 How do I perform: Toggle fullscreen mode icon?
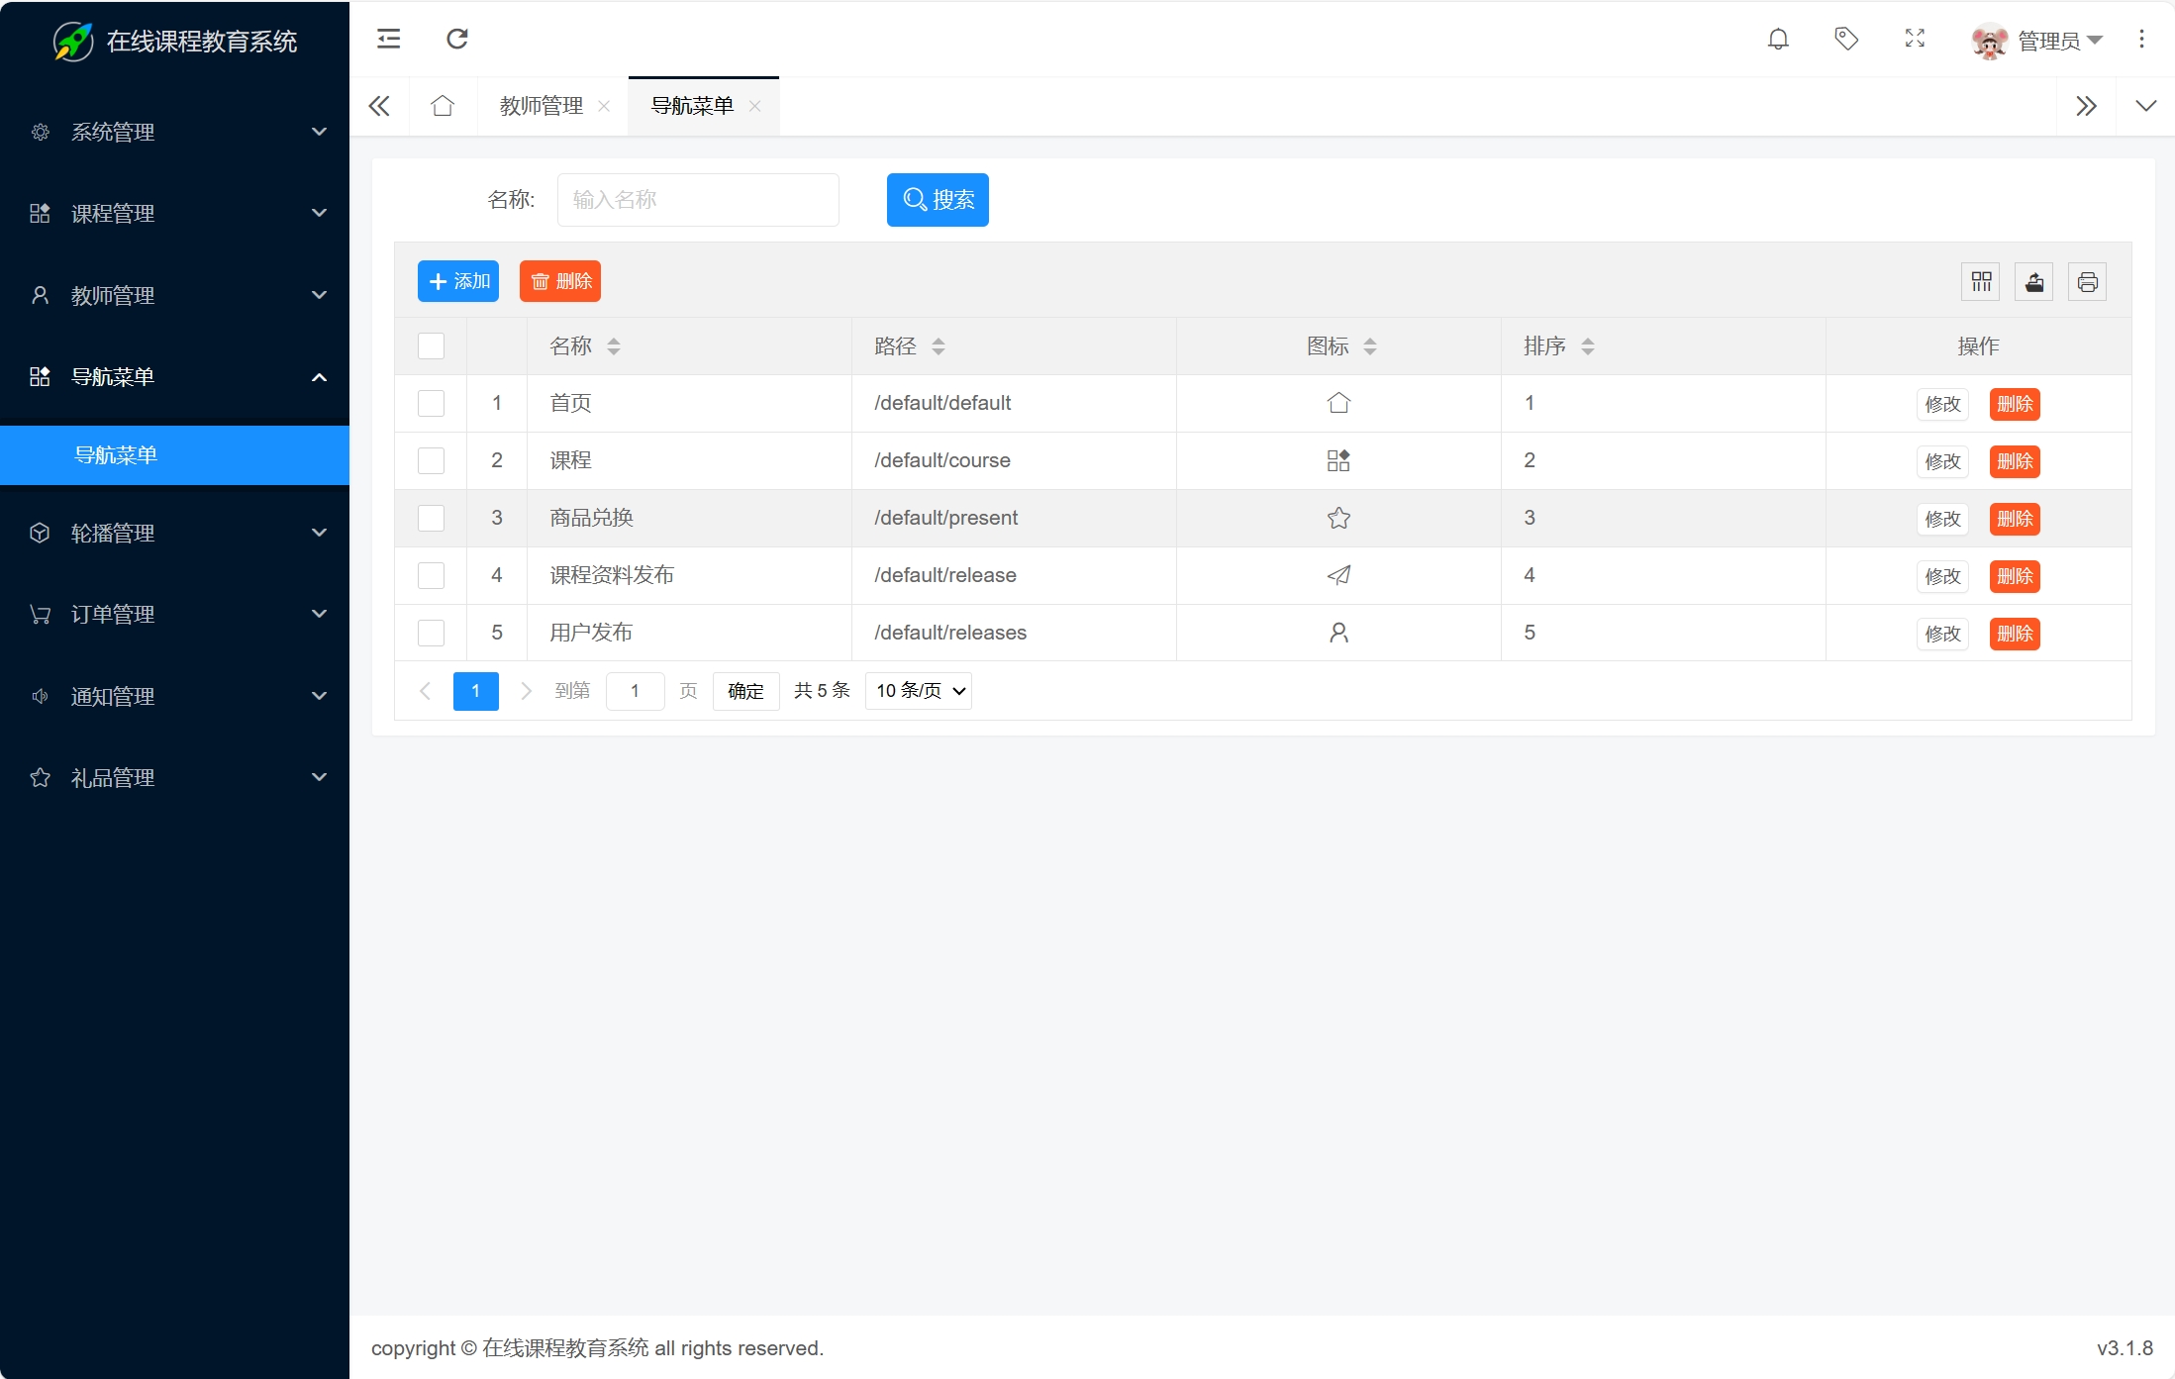click(1915, 40)
